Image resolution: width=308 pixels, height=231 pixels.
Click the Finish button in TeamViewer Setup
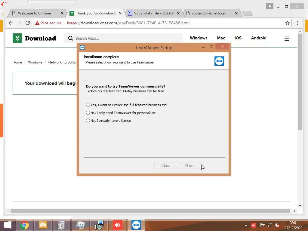point(189,165)
